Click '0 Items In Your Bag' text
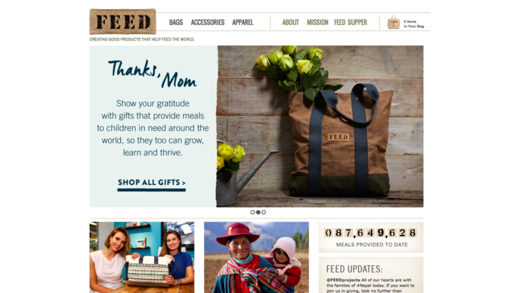 pyautogui.click(x=414, y=24)
